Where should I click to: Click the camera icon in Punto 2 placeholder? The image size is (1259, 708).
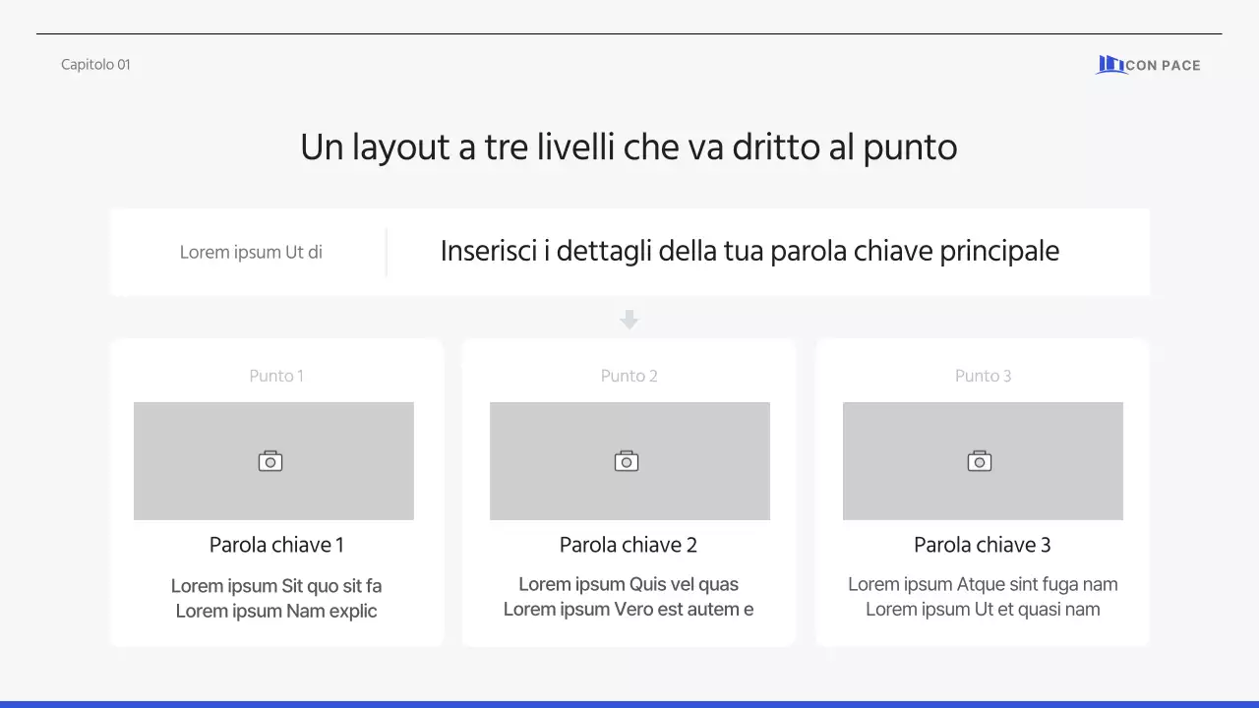(x=627, y=460)
